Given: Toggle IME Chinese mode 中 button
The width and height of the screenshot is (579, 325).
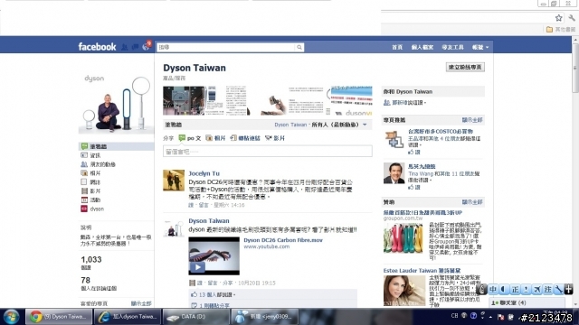Looking at the screenshot, I should (x=493, y=289).
